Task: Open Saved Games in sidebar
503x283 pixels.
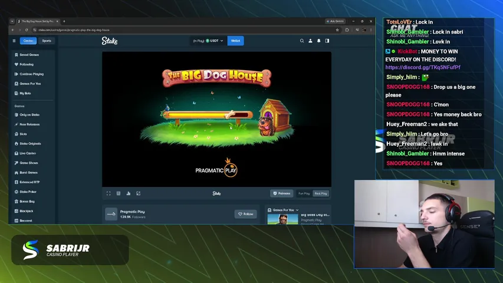Action: coord(29,55)
